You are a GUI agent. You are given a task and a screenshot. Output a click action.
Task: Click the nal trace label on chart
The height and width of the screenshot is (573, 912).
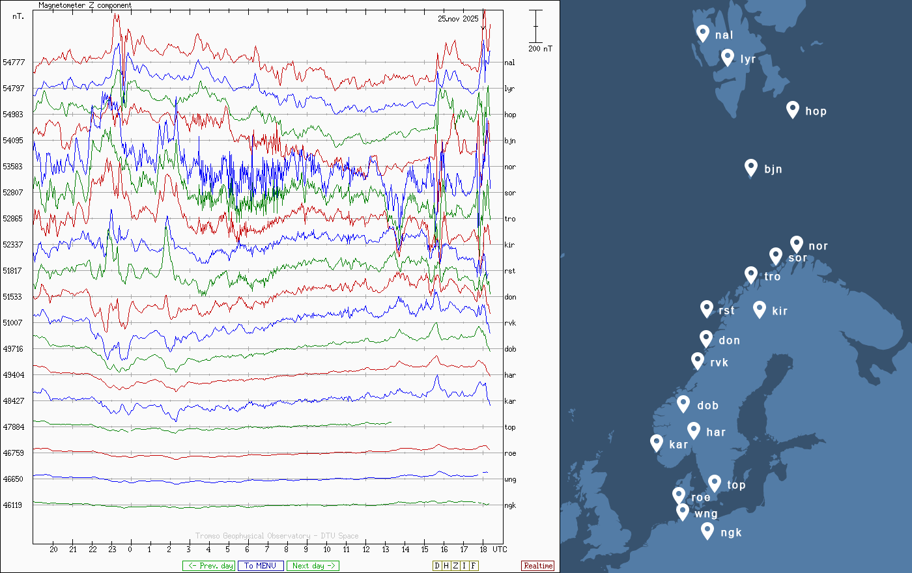(x=509, y=63)
